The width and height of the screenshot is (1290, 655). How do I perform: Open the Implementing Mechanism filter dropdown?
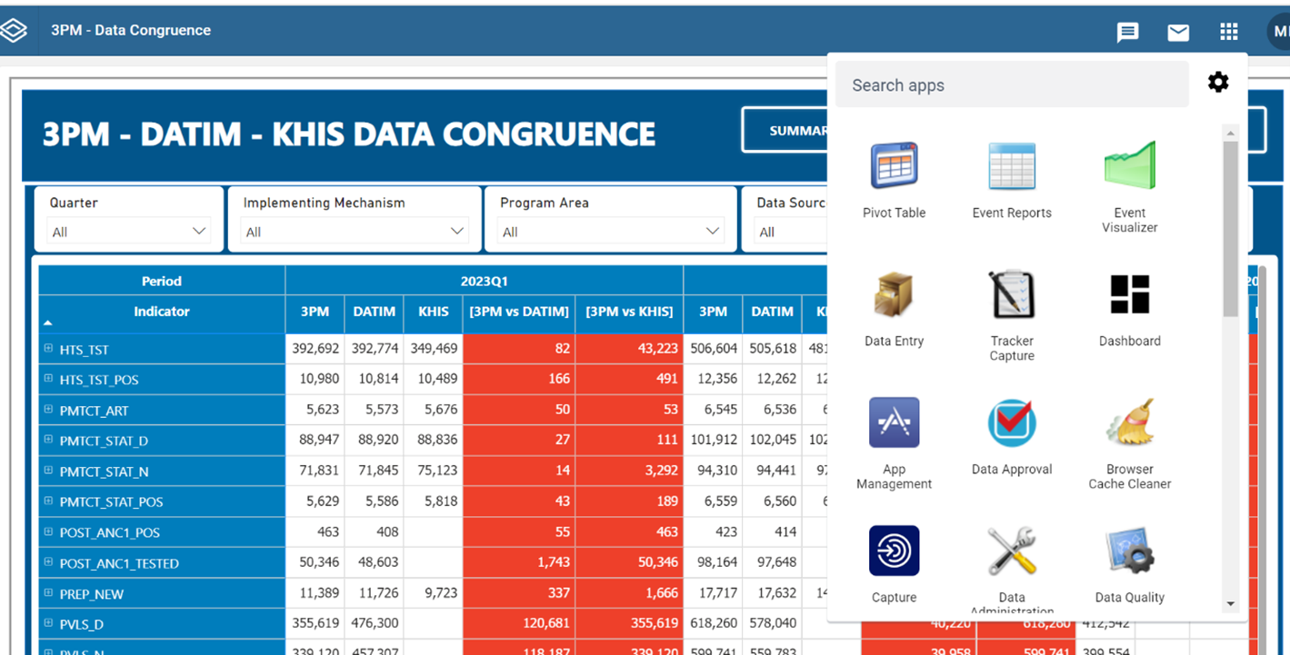(x=355, y=232)
